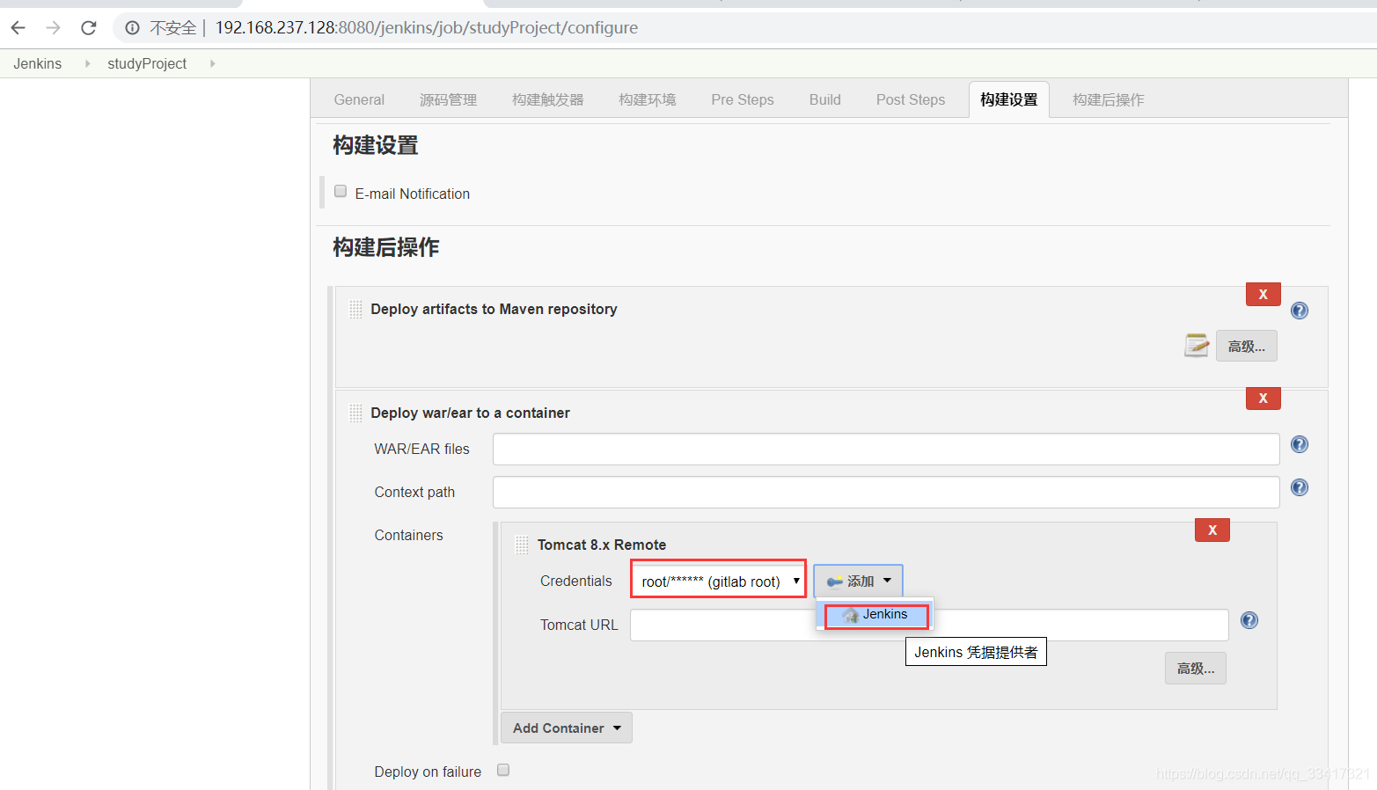
Task: Delete Deploy artifacts to Maven repository step
Action: (1263, 294)
